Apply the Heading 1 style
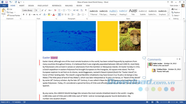 113,12
